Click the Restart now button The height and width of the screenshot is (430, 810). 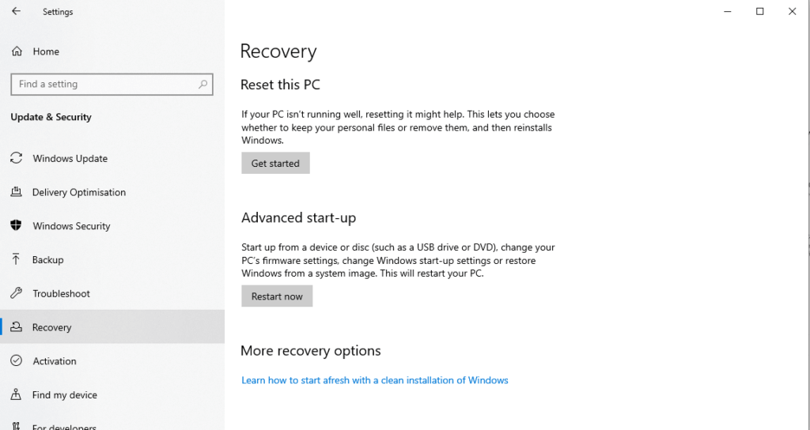(277, 296)
